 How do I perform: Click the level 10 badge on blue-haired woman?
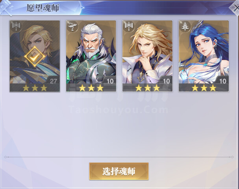tap(222, 81)
